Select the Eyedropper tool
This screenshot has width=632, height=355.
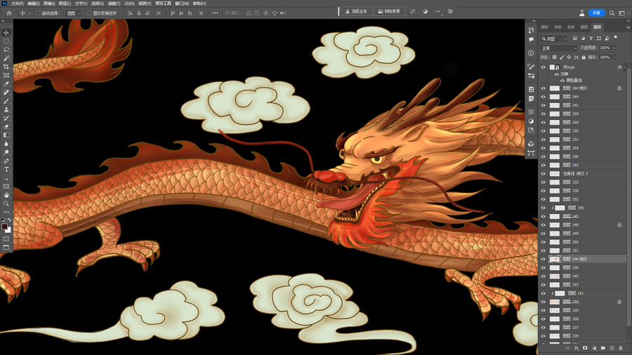click(6, 83)
